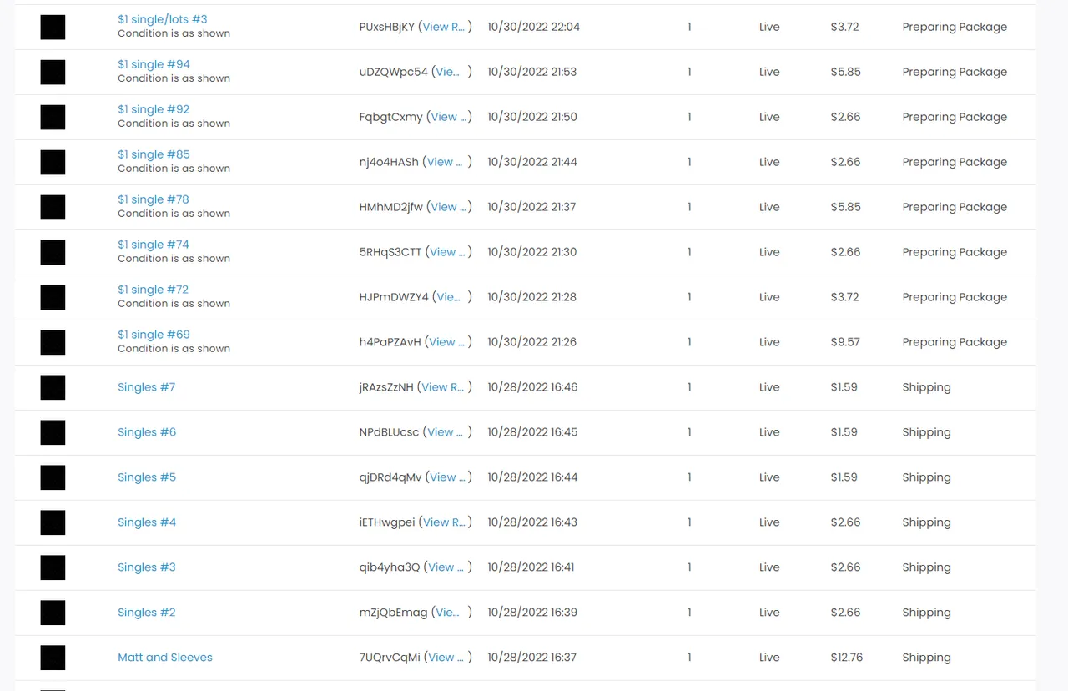Click date 10/28/2022 16:43

(x=532, y=522)
